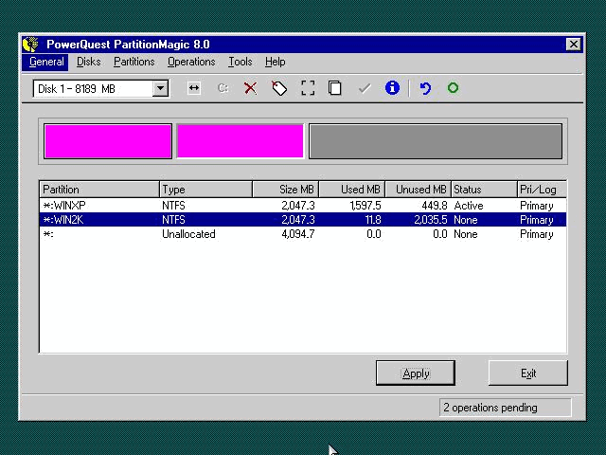
Task: Expand the Disk 1 - 8189 MB dropdown
Action: (x=160, y=88)
